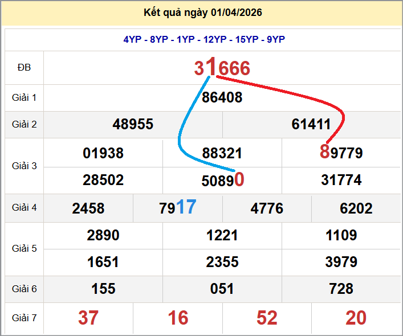The image size is (403, 336).
Task: Click the Giải 3 number 50890
Action: coord(223,180)
